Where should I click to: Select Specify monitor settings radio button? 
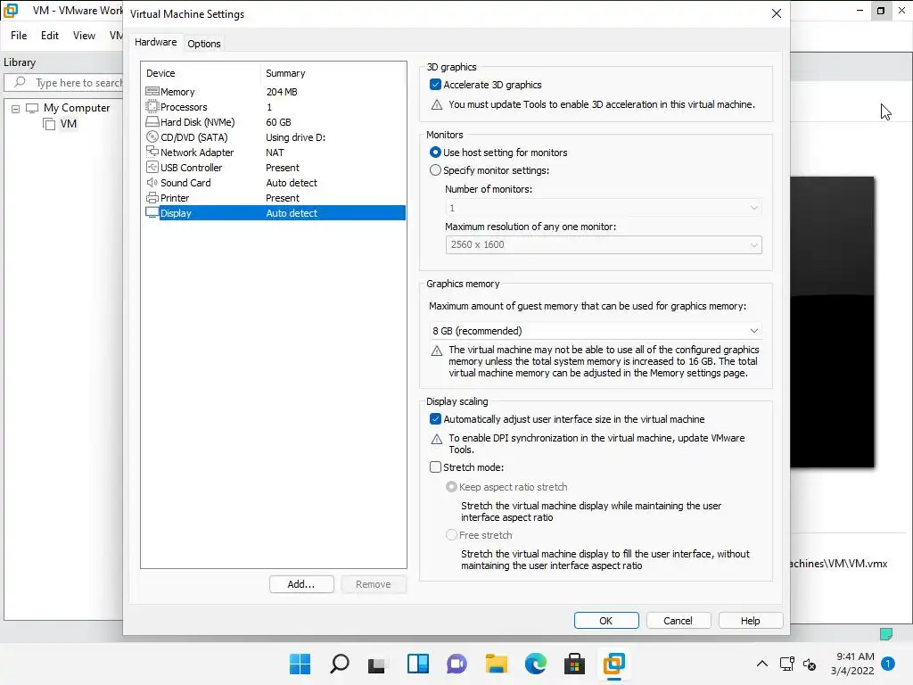[x=435, y=170]
